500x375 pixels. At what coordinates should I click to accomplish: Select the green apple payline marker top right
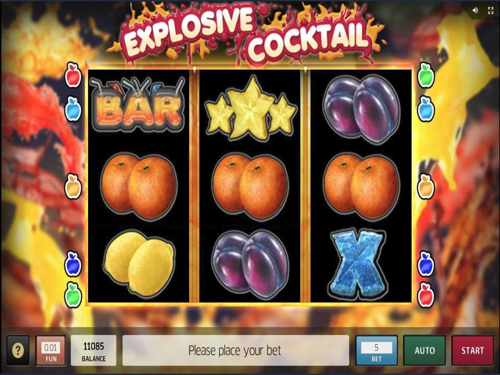[426, 75]
